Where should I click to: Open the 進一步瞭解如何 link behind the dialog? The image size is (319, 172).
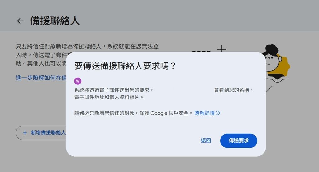[40, 78]
